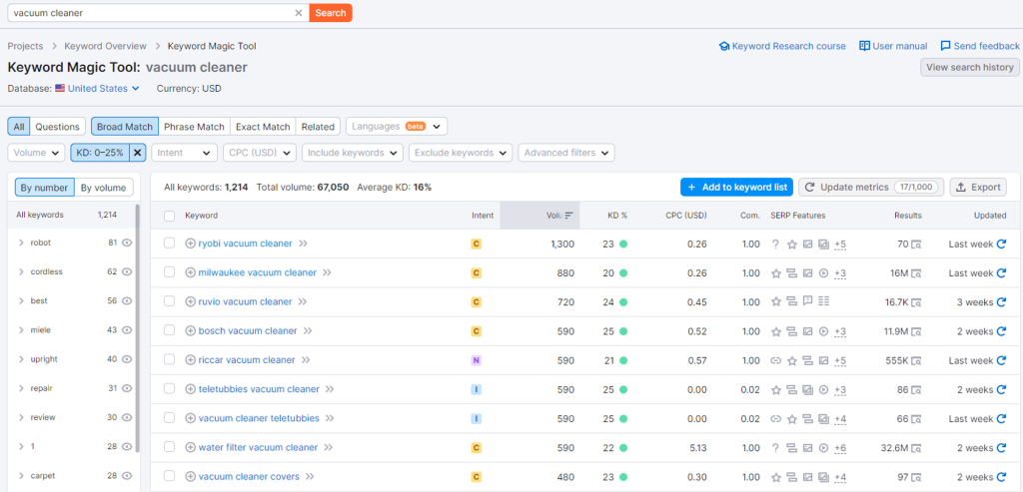1023x492 pixels.
Task: Click the N intent badge for riccar row
Action: [x=477, y=360]
